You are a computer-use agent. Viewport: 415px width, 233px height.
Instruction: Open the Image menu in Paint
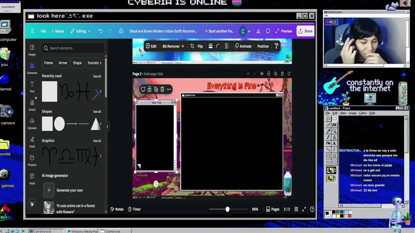point(352,113)
